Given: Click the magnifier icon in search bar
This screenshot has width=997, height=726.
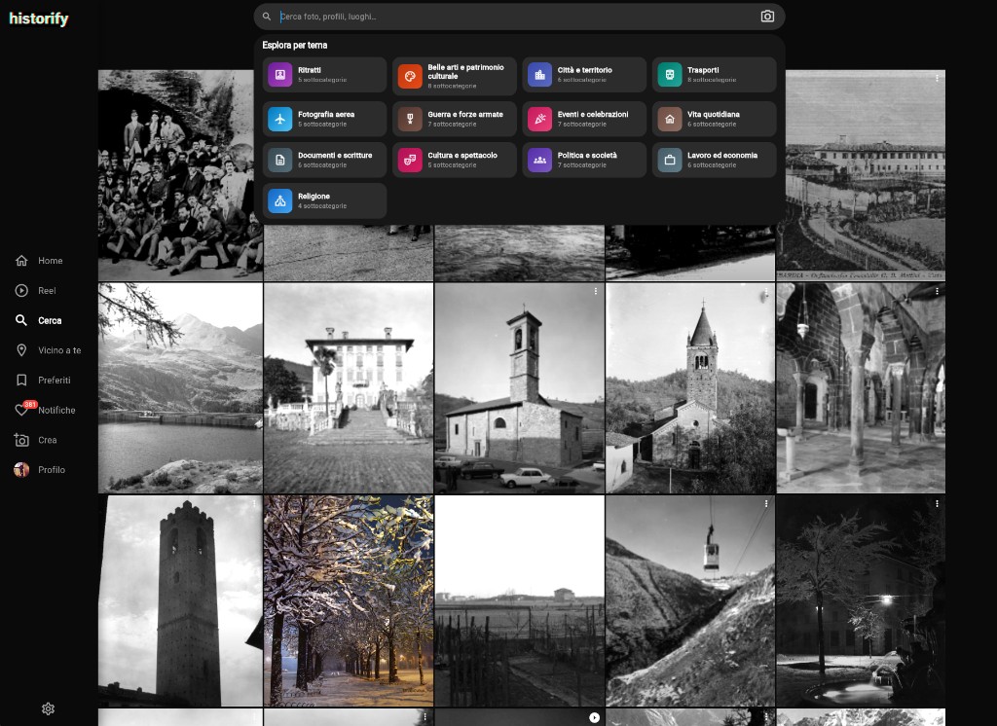Looking at the screenshot, I should pyautogui.click(x=267, y=17).
